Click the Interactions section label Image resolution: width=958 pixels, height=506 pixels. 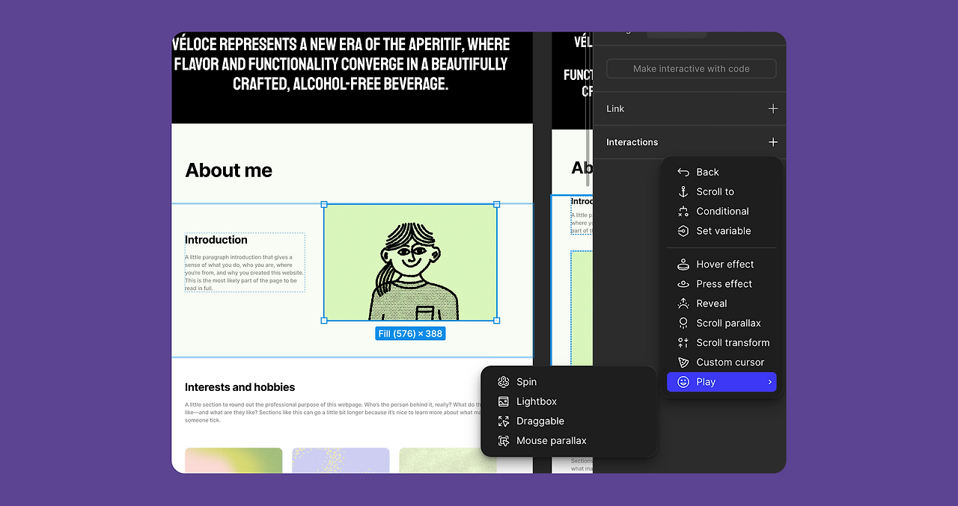pos(632,142)
